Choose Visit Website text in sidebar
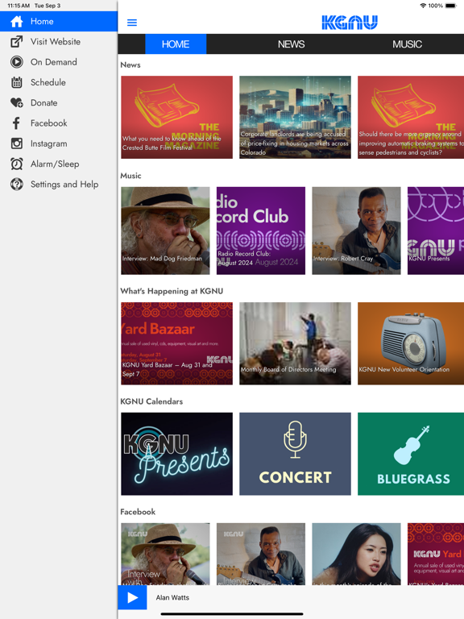Screen dimensions: 464x619 point(56,41)
